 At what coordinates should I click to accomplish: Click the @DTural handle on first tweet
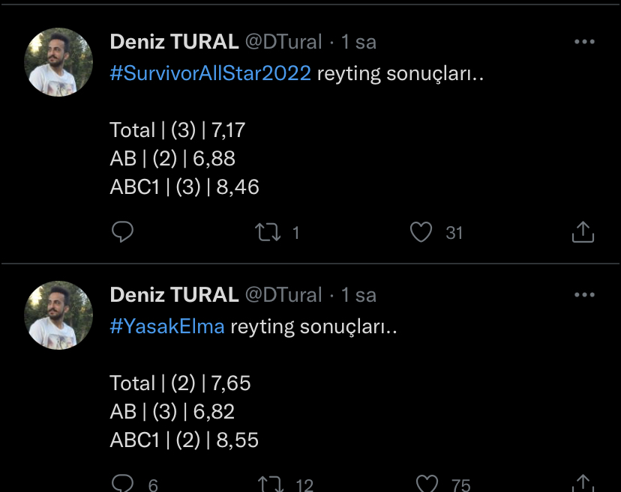click(283, 42)
